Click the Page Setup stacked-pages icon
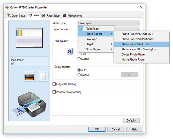The width and height of the screenshot is (173, 139). click(x=44, y=16)
